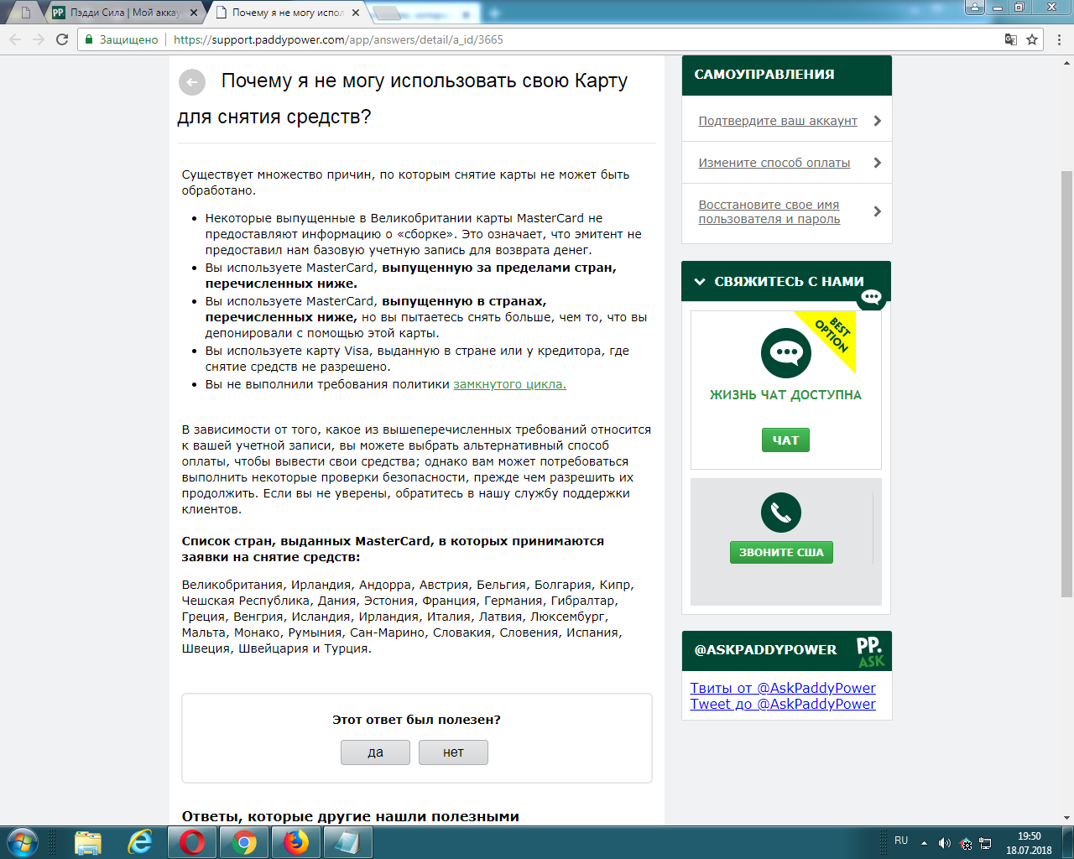Open the Chrome three-dot menu
This screenshot has width=1074, height=859.
(x=1060, y=39)
